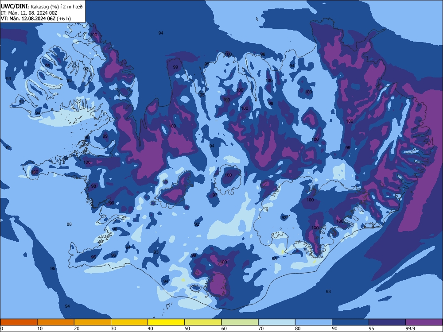Select the '30' legend scale label
This screenshot has height=332, width=443.
click(113, 328)
